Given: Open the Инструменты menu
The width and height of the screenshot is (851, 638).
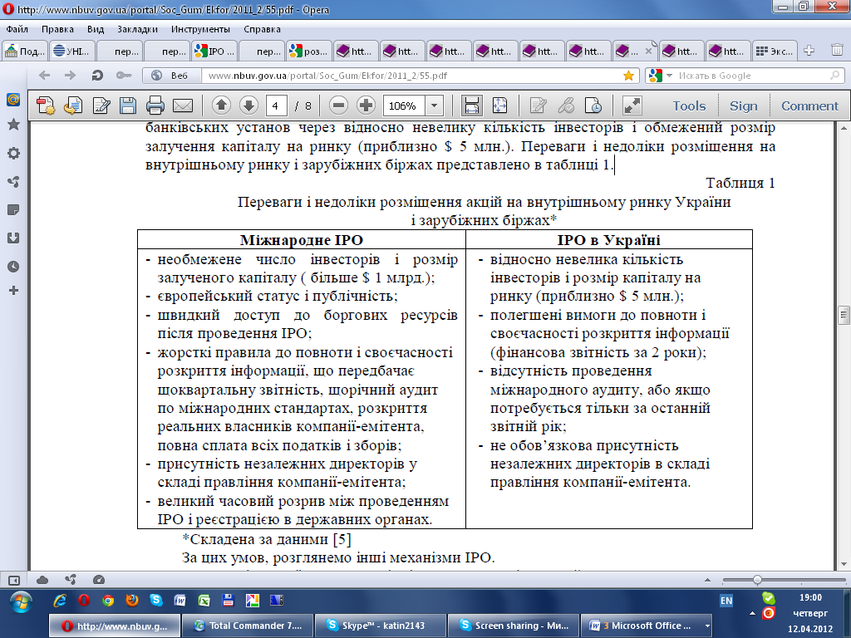Looking at the screenshot, I should [200, 29].
